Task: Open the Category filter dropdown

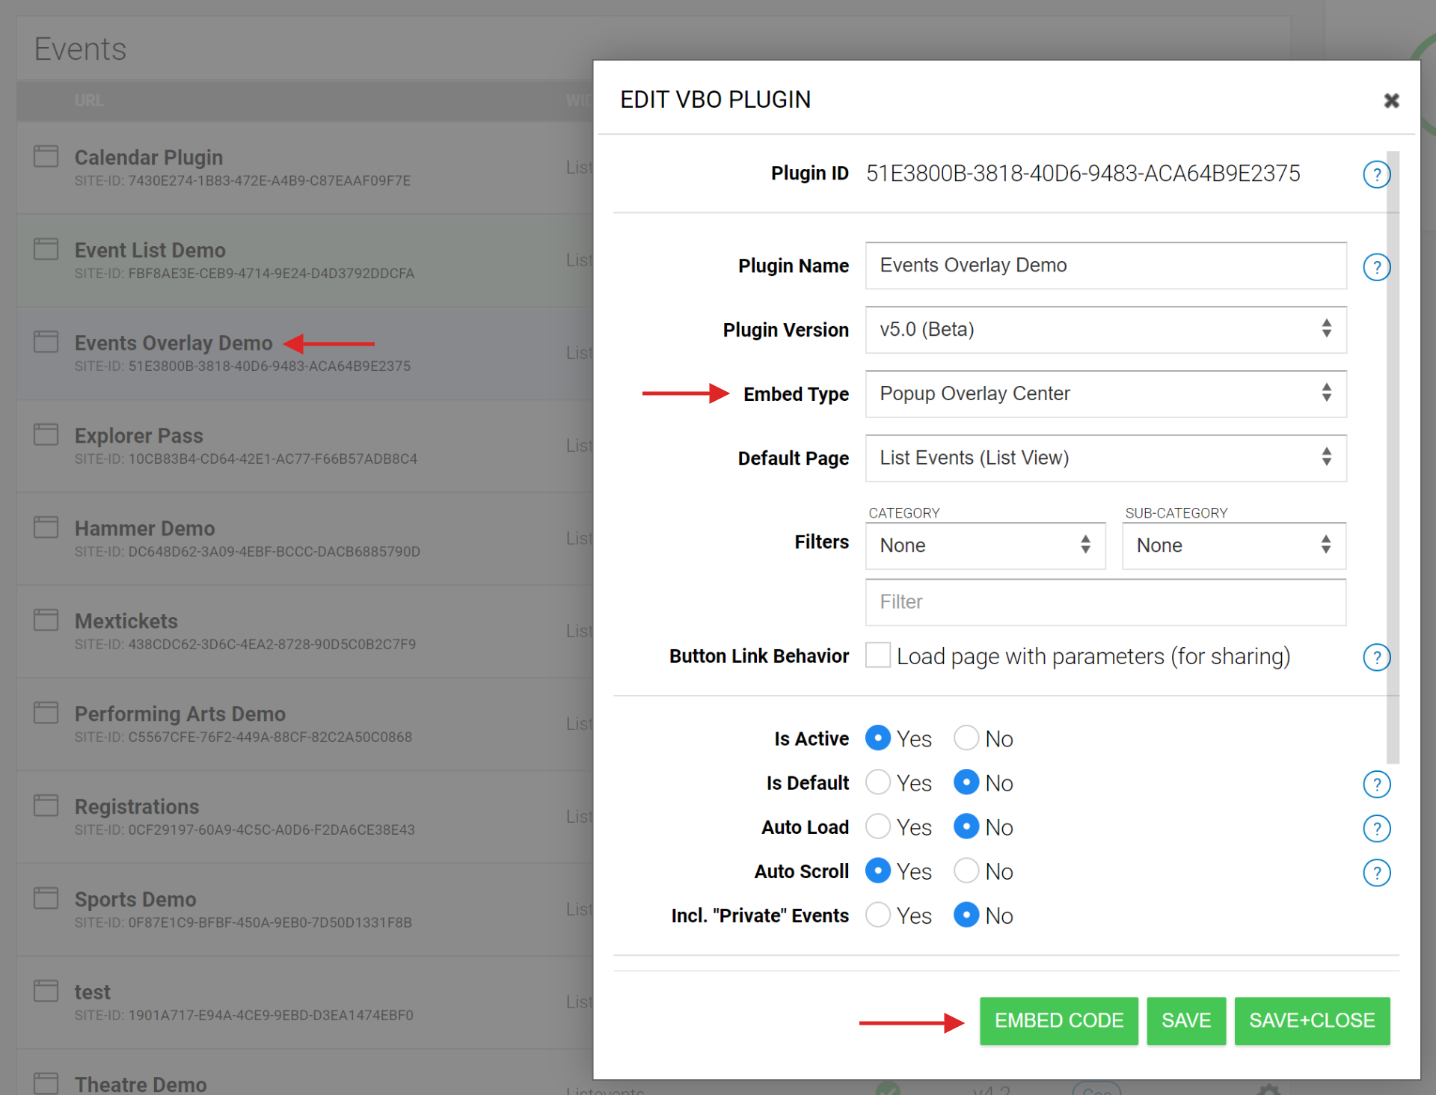Action: (986, 546)
